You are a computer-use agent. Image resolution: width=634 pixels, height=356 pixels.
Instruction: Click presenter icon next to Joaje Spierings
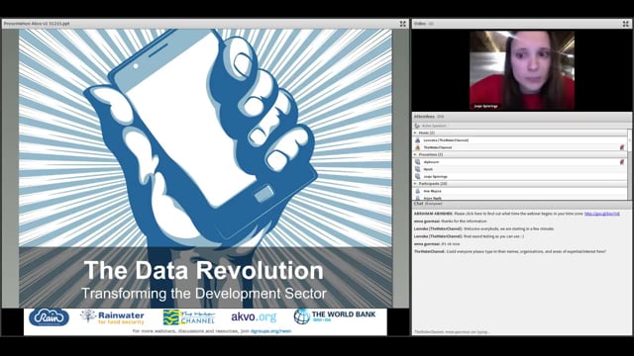418,176
